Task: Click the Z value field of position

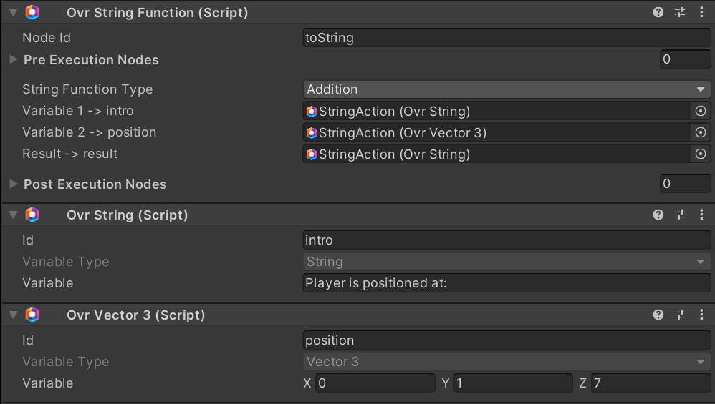Action: click(x=651, y=383)
